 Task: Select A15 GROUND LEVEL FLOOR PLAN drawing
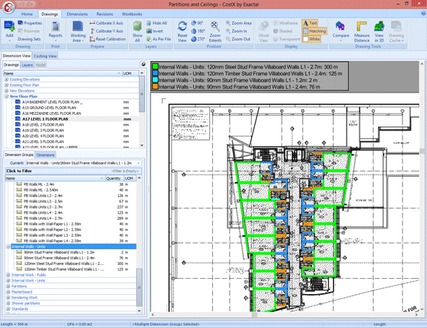click(x=49, y=108)
